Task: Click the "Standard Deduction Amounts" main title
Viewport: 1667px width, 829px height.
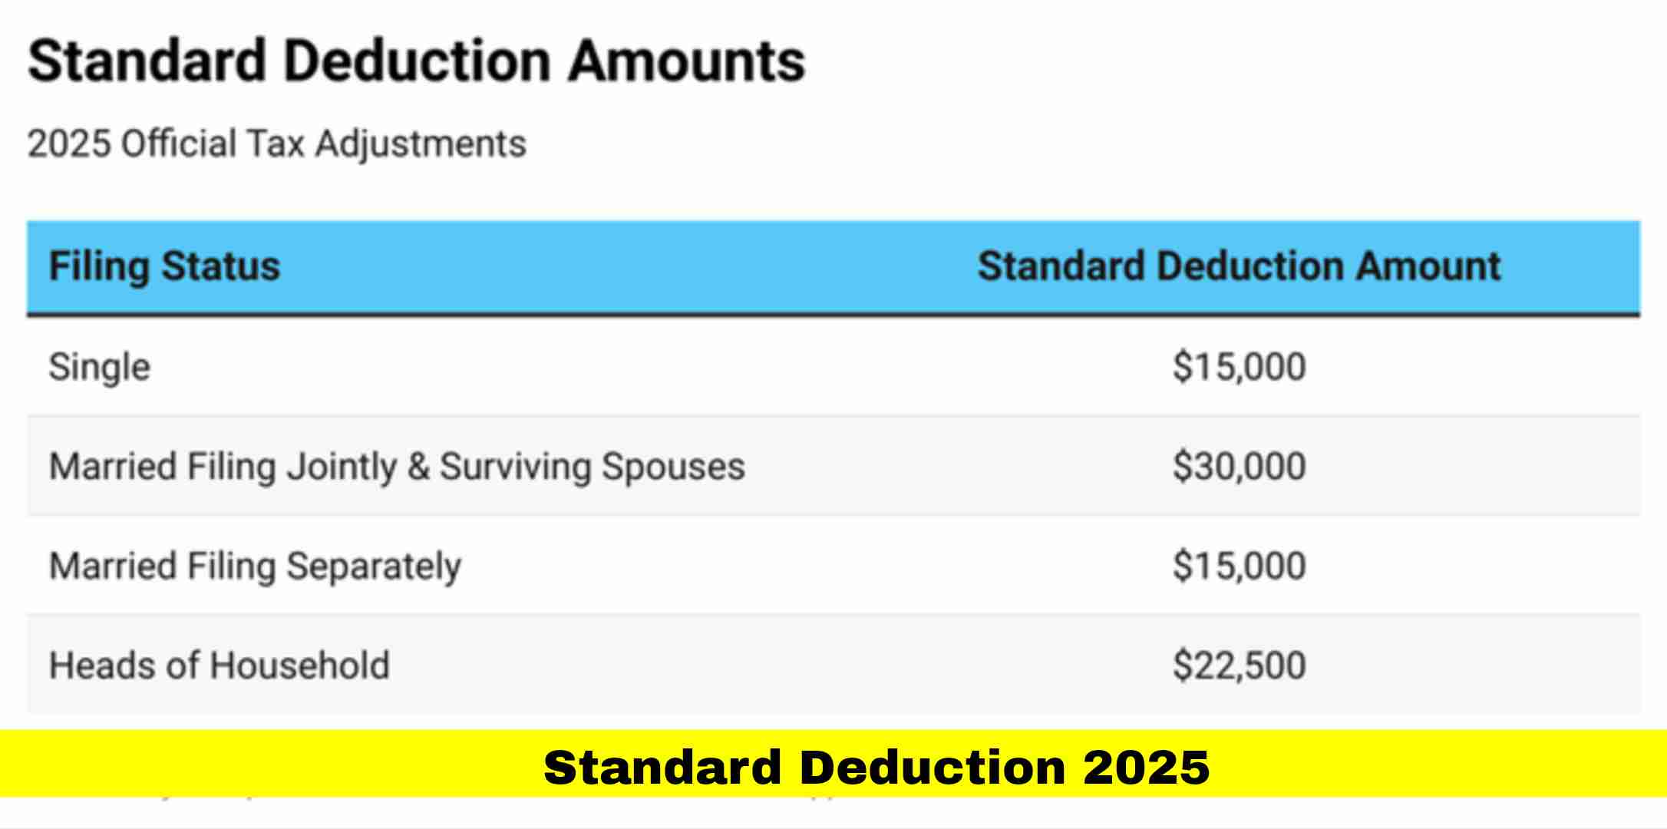Action: pos(416,61)
